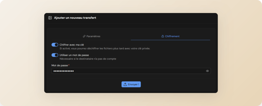The image size is (262, 106).
Task: Click the 'Mot de passe' field label
Action: coord(60,65)
